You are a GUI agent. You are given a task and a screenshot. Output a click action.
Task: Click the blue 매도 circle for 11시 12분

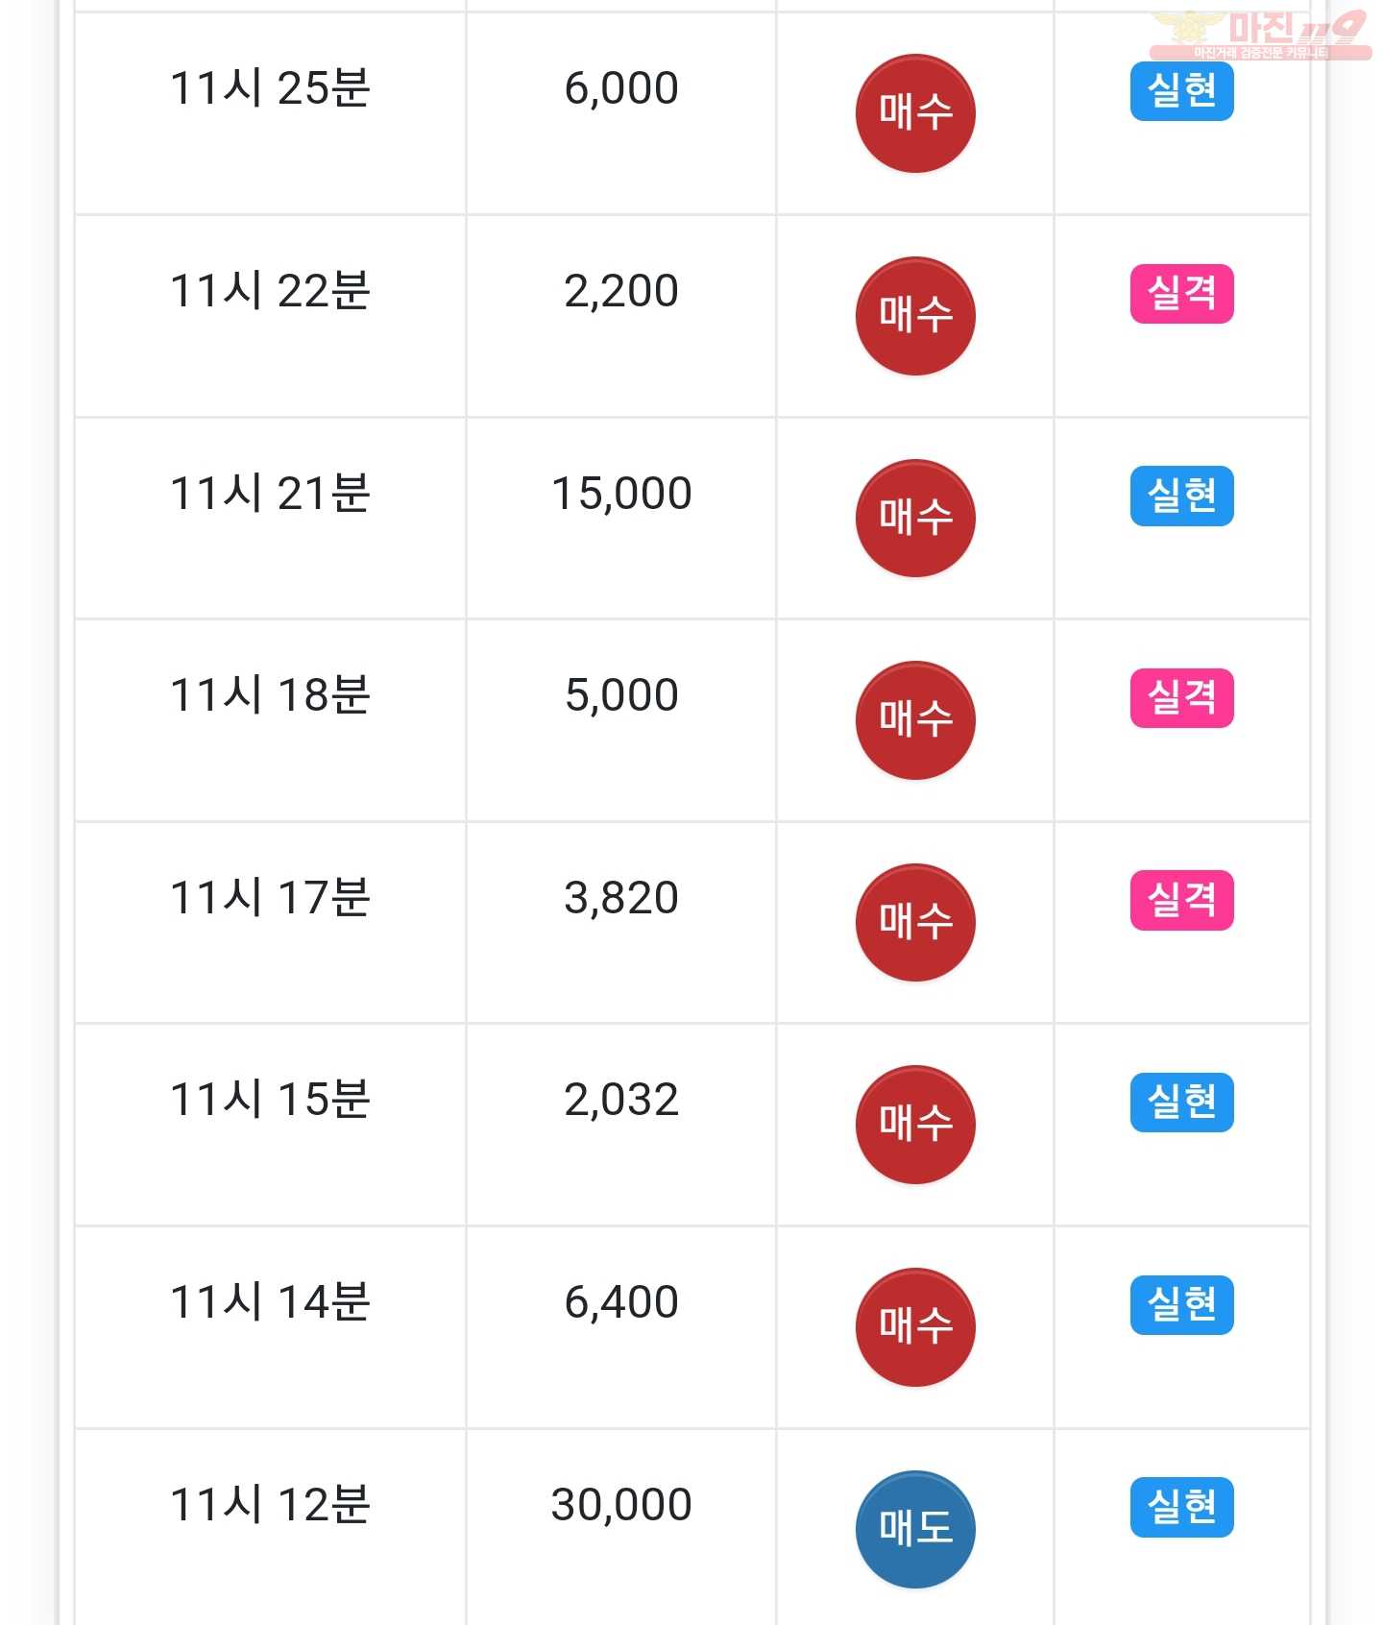(914, 1530)
